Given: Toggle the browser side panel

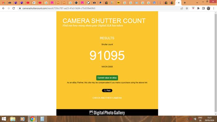Looking at the screenshot, I should [203, 8].
